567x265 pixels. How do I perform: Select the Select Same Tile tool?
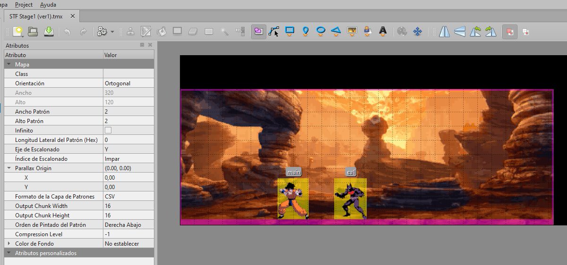241,32
